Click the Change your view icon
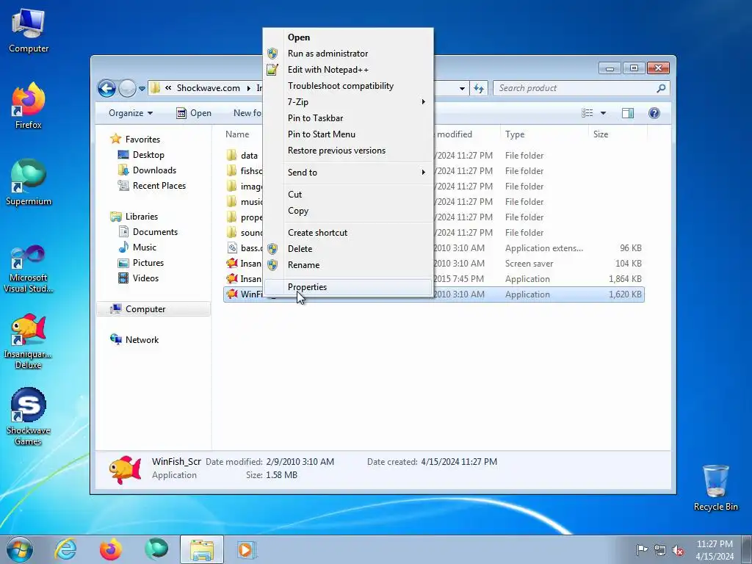The width and height of the screenshot is (752, 564). 587,112
